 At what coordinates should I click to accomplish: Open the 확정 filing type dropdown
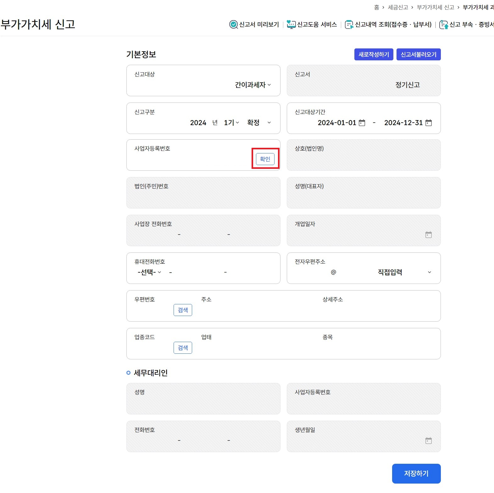(x=259, y=123)
